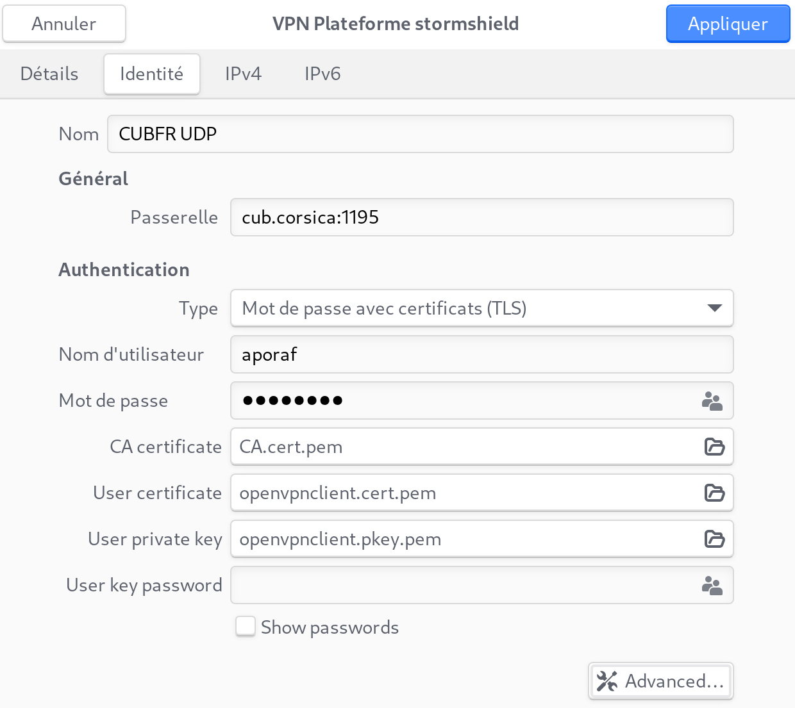This screenshot has width=795, height=708.
Task: Click inside the Mot de passe field
Action: pyautogui.click(x=462, y=401)
